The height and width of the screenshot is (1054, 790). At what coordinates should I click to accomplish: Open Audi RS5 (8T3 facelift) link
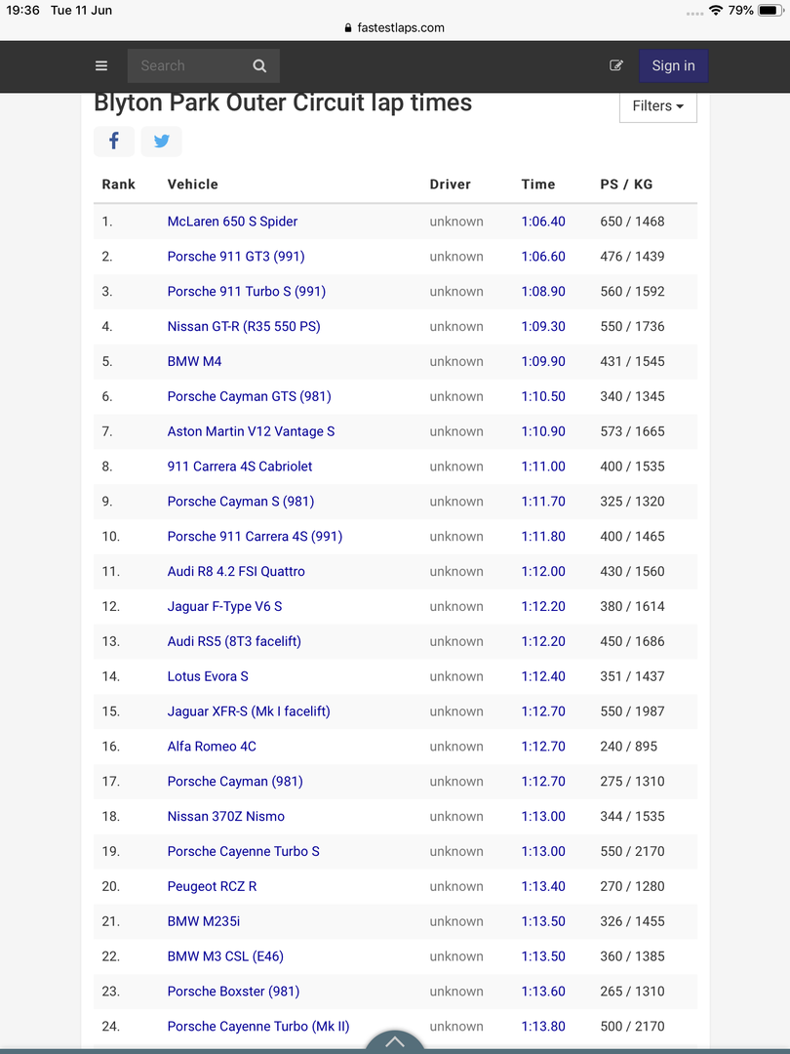pyautogui.click(x=234, y=640)
